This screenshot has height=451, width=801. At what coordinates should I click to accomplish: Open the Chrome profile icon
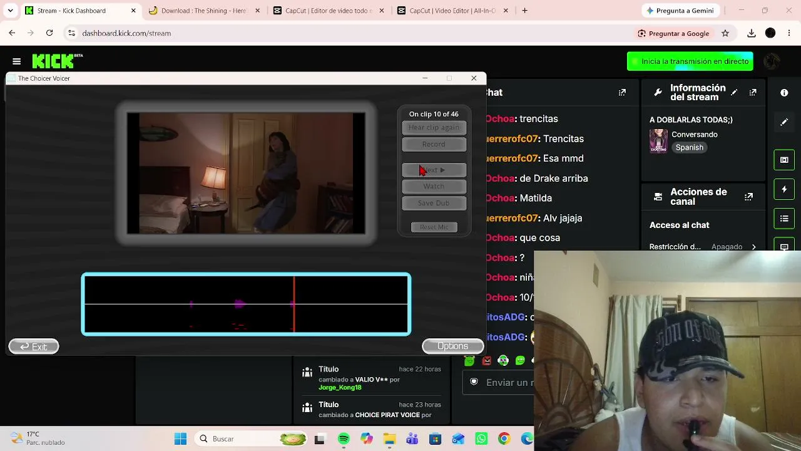coord(770,33)
